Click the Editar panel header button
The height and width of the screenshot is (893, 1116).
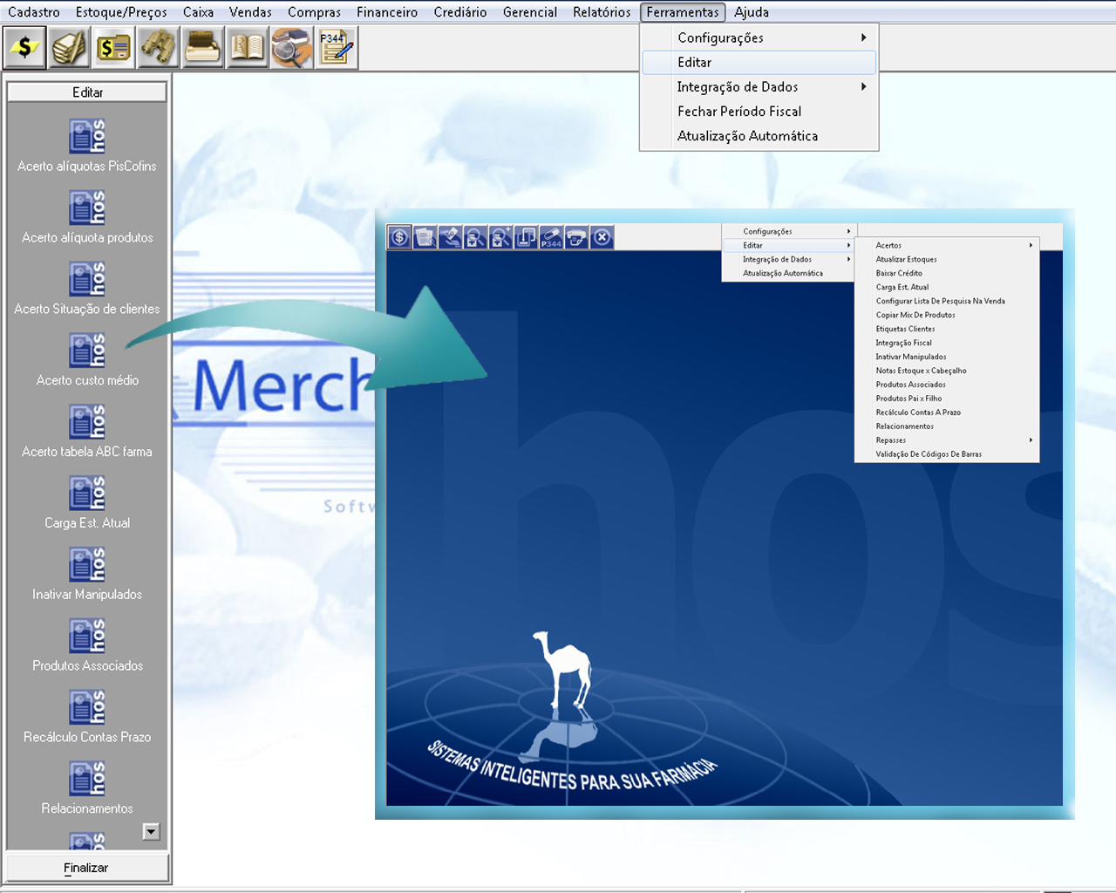(x=87, y=92)
